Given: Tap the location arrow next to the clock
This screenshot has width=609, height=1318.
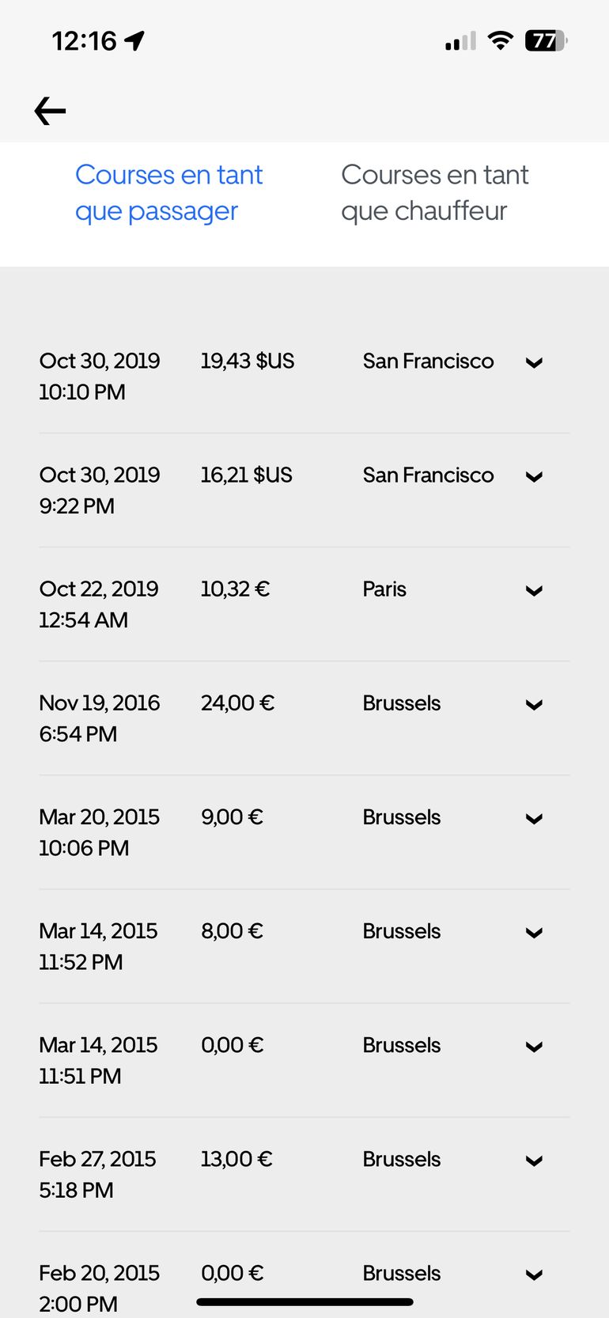Looking at the screenshot, I should [x=135, y=40].
